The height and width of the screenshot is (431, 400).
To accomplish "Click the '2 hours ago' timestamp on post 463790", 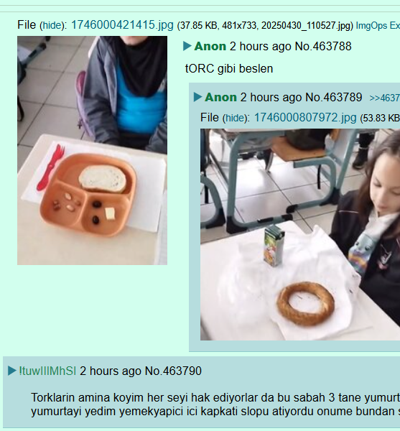I will 111,371.
